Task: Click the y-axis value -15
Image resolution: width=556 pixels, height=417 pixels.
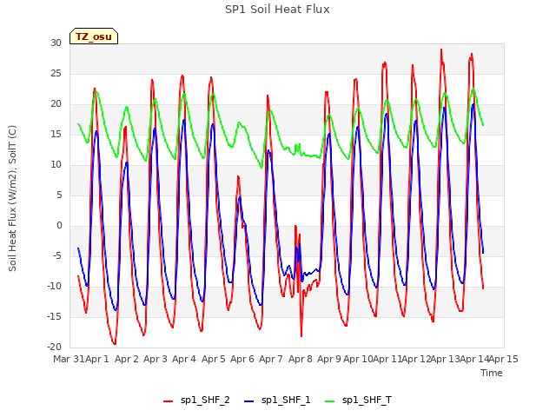Action: pyautogui.click(x=54, y=316)
